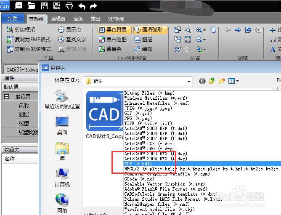Click the up one level folder icon
The width and height of the screenshot is (281, 215).
click(212, 81)
